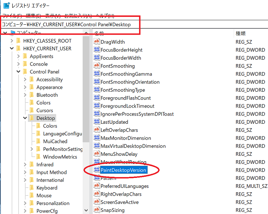Click the PaintDesktopVersion DWORD icon
The width and height of the screenshot is (268, 214).
click(97, 170)
